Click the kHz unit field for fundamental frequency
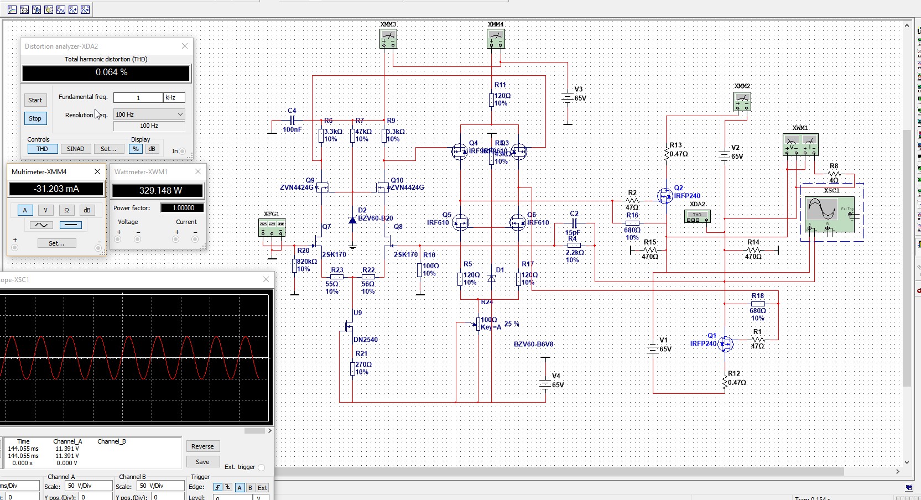Image resolution: width=921 pixels, height=500 pixels. [x=174, y=97]
